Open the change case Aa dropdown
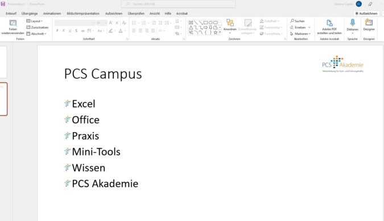384x221 pixels. click(x=101, y=31)
